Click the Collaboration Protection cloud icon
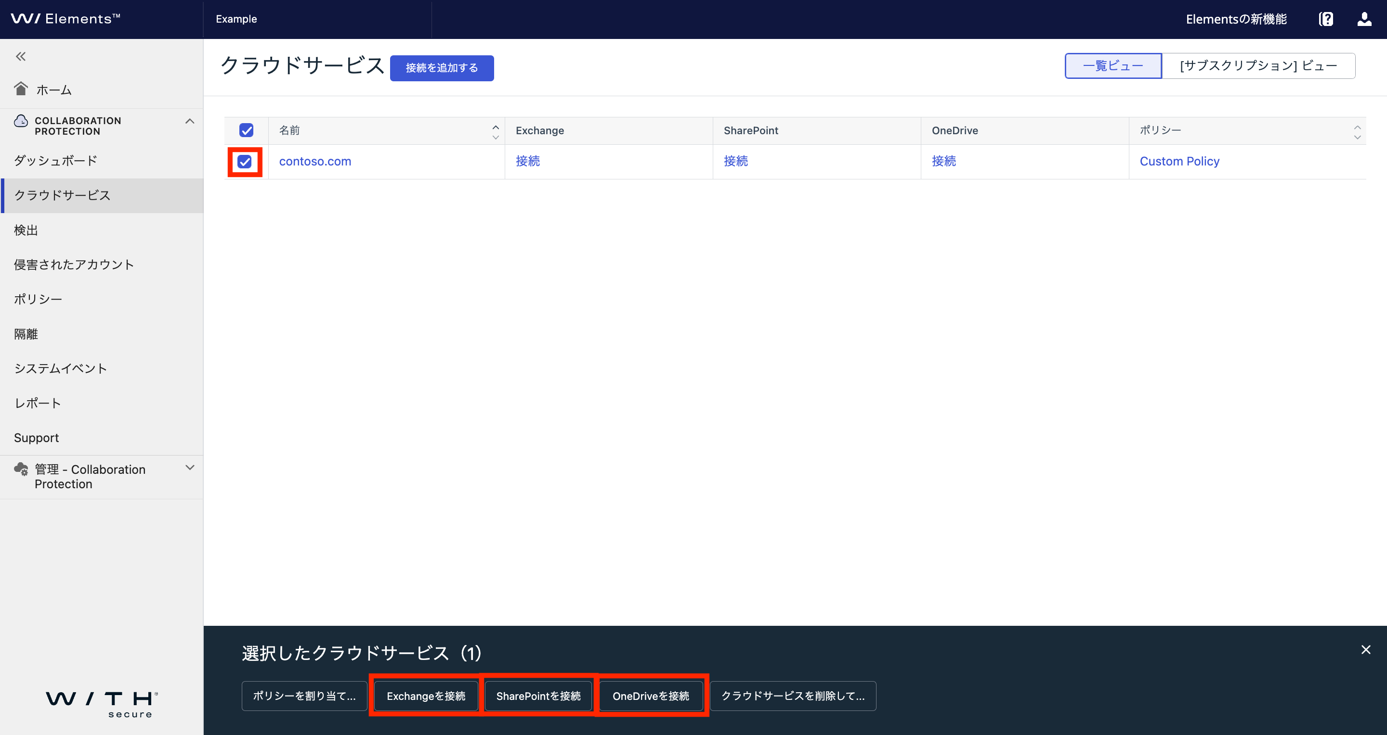 (x=21, y=121)
